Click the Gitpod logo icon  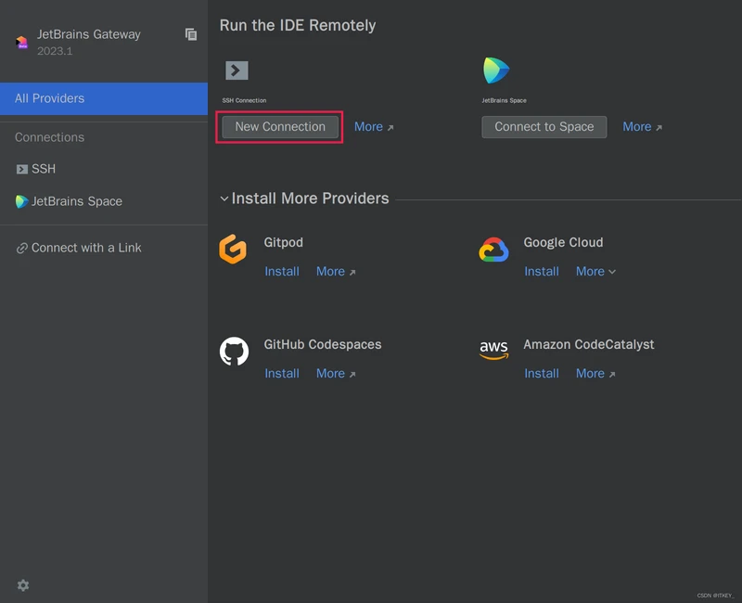point(233,249)
